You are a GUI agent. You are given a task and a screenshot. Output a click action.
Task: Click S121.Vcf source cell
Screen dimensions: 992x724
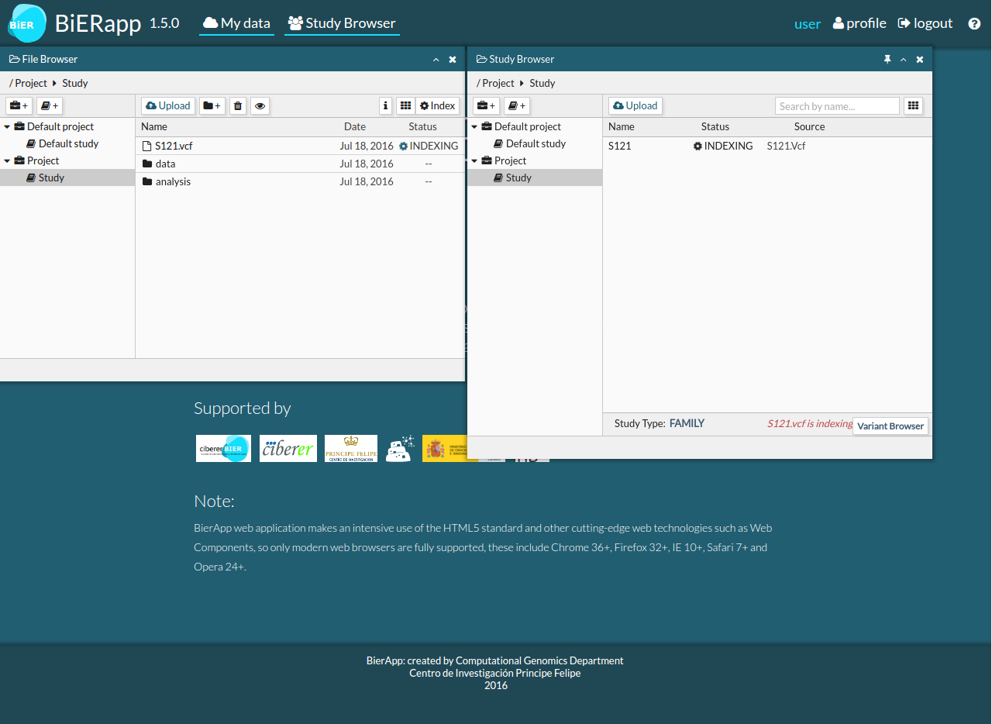tap(787, 146)
